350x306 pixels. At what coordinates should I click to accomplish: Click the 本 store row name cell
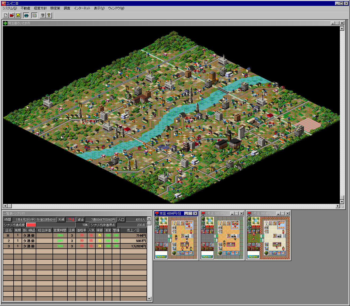[8, 235]
